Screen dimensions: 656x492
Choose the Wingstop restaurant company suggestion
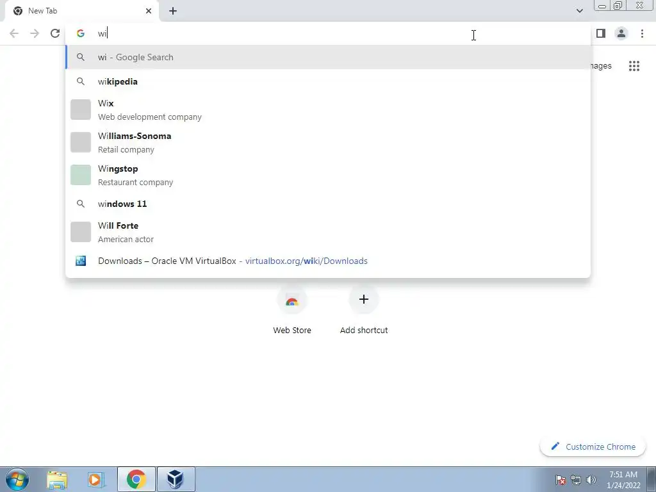click(328, 175)
